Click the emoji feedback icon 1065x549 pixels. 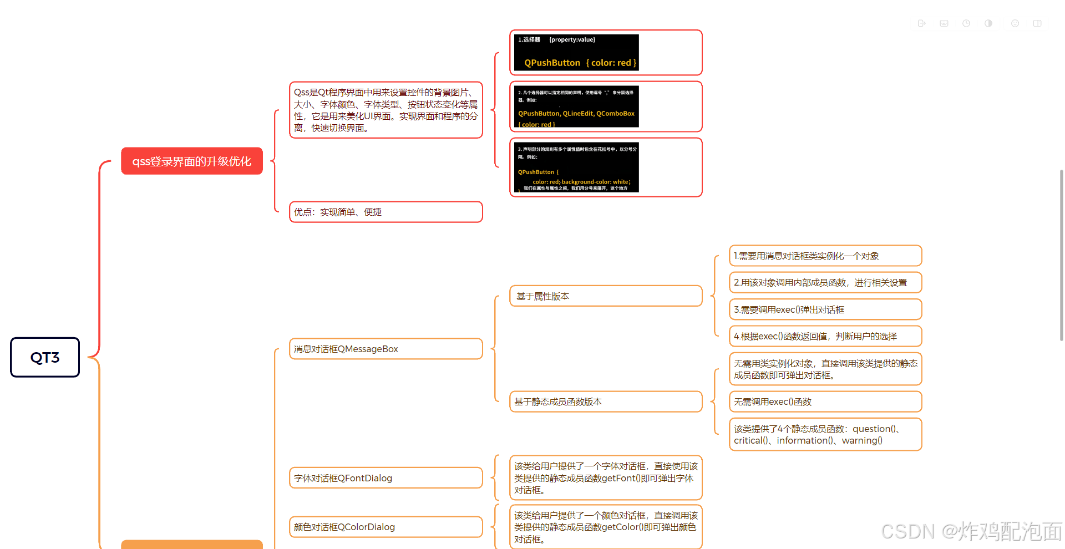coord(1015,23)
